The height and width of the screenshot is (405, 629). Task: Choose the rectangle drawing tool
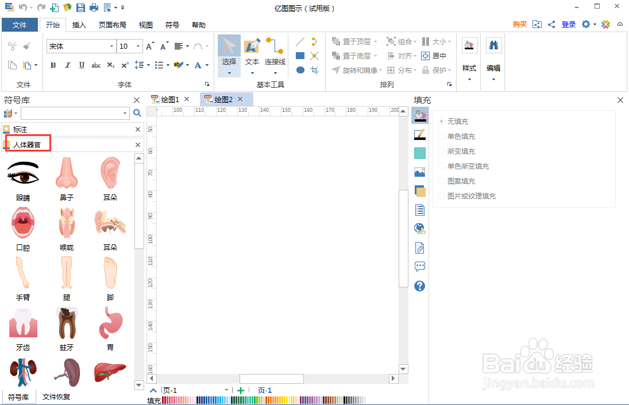pyautogui.click(x=299, y=56)
